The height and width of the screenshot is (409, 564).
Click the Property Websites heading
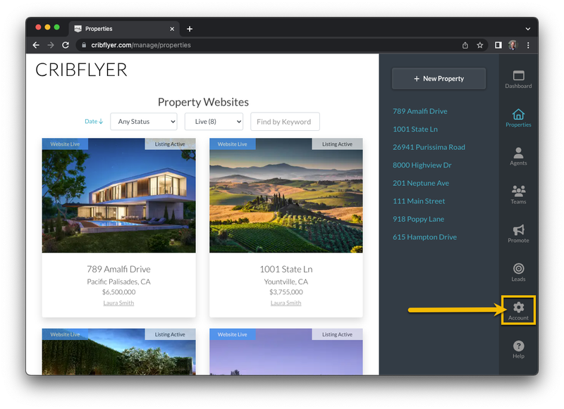[x=203, y=102]
